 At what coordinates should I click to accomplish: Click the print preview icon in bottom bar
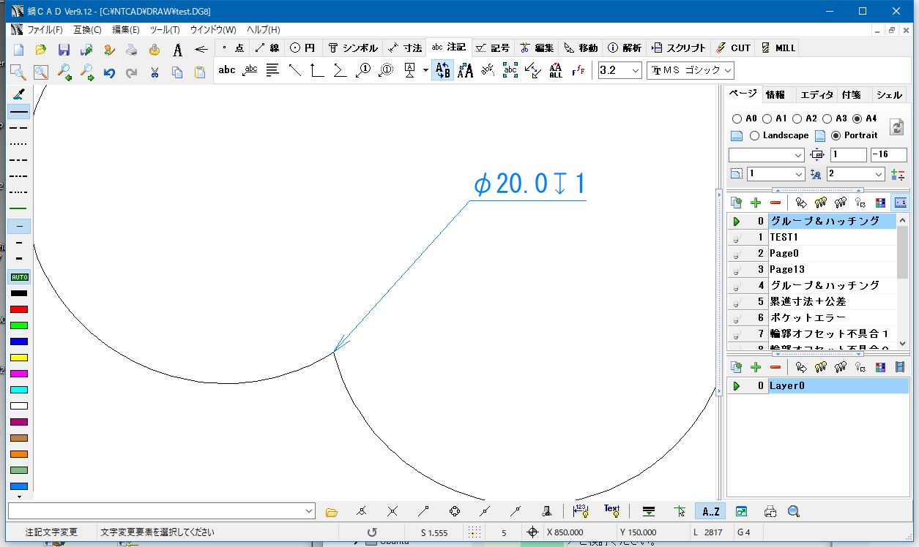click(770, 511)
